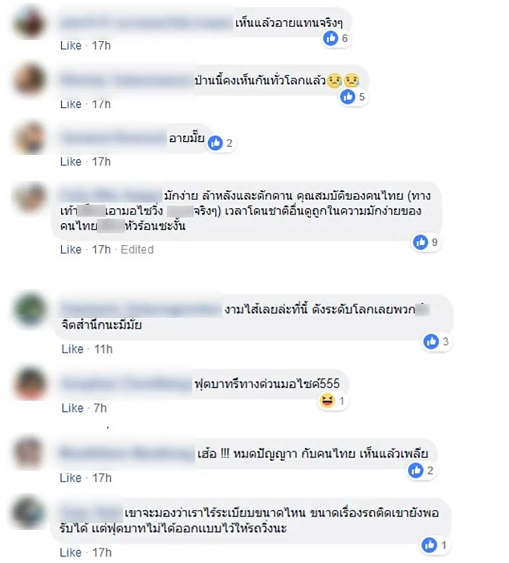
Task: Click the thumbs-up icon showing 5 reactions
Action: (348, 97)
